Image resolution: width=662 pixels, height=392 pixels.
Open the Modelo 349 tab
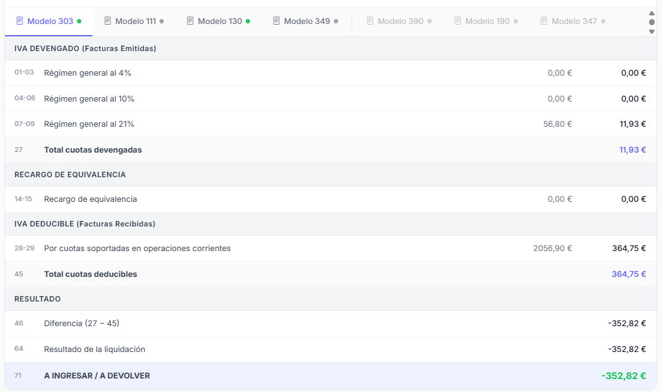point(305,21)
